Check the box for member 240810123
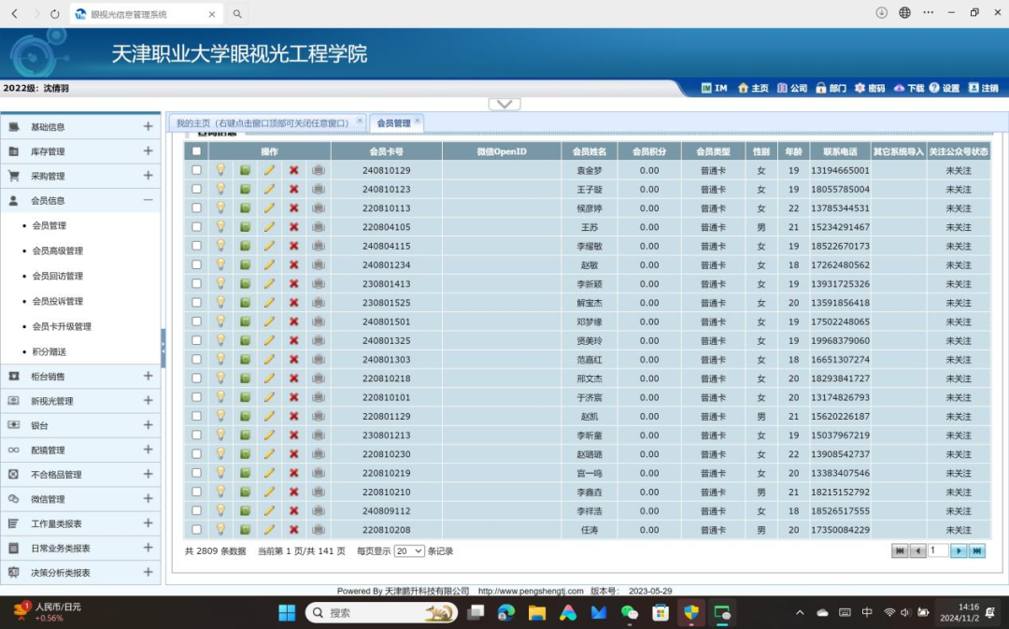The image size is (1009, 629). (x=196, y=190)
